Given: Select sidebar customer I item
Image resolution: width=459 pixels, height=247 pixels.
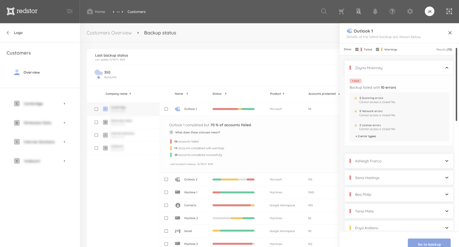Looking at the screenshot, I should tap(40, 142).
